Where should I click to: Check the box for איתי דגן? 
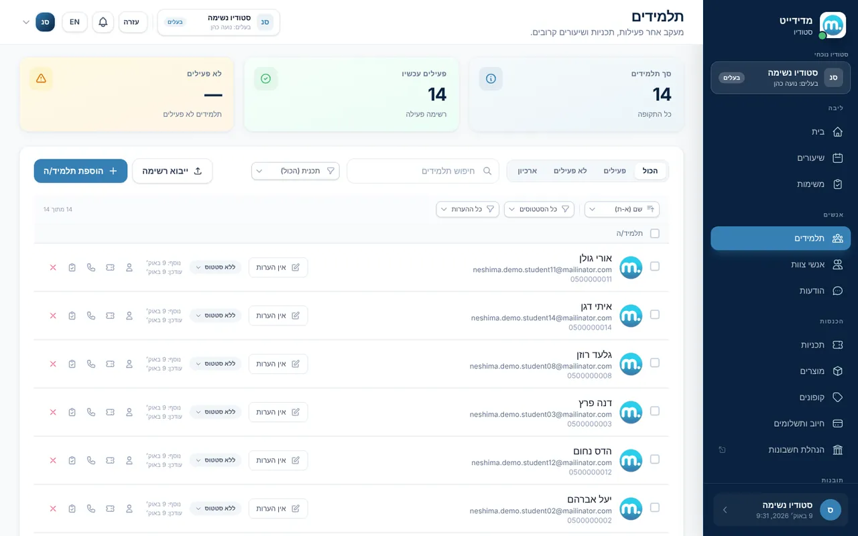pyautogui.click(x=655, y=314)
